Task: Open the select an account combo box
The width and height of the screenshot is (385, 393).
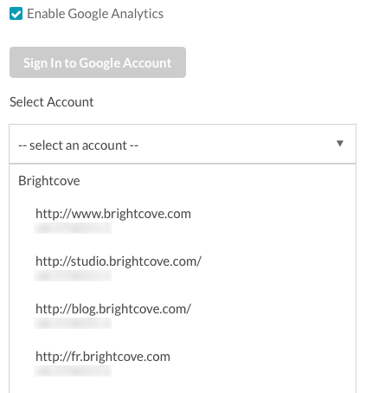Action: (183, 144)
